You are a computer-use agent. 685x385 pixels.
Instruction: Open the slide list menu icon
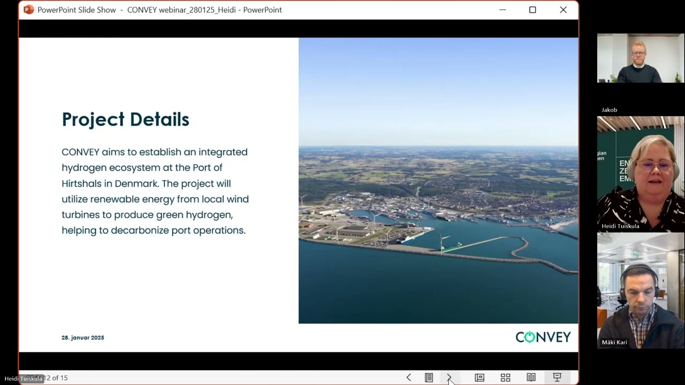(429, 378)
